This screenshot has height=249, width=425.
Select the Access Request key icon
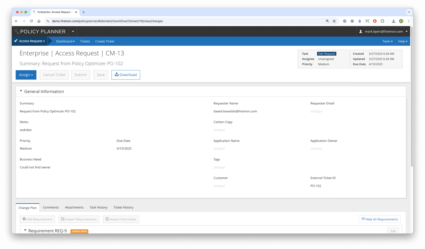pos(16,41)
